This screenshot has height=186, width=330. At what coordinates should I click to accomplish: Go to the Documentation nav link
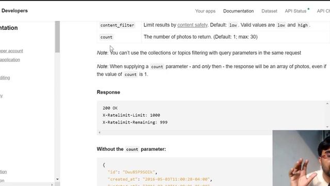(238, 11)
